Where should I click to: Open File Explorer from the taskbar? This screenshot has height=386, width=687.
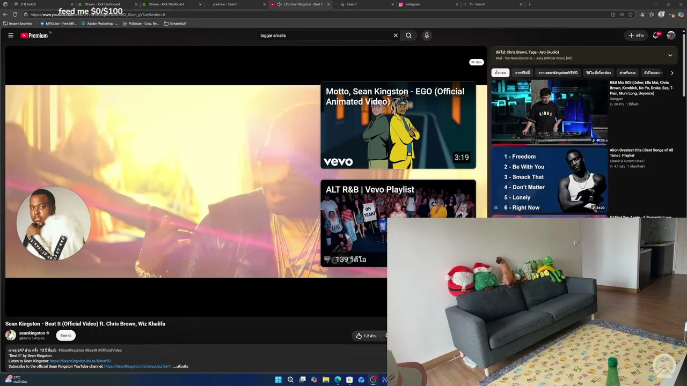tap(326, 380)
